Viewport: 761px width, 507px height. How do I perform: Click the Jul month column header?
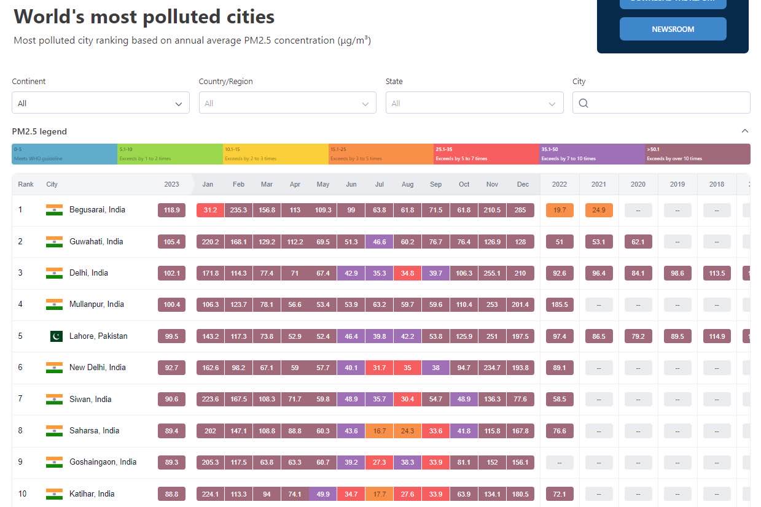380,184
